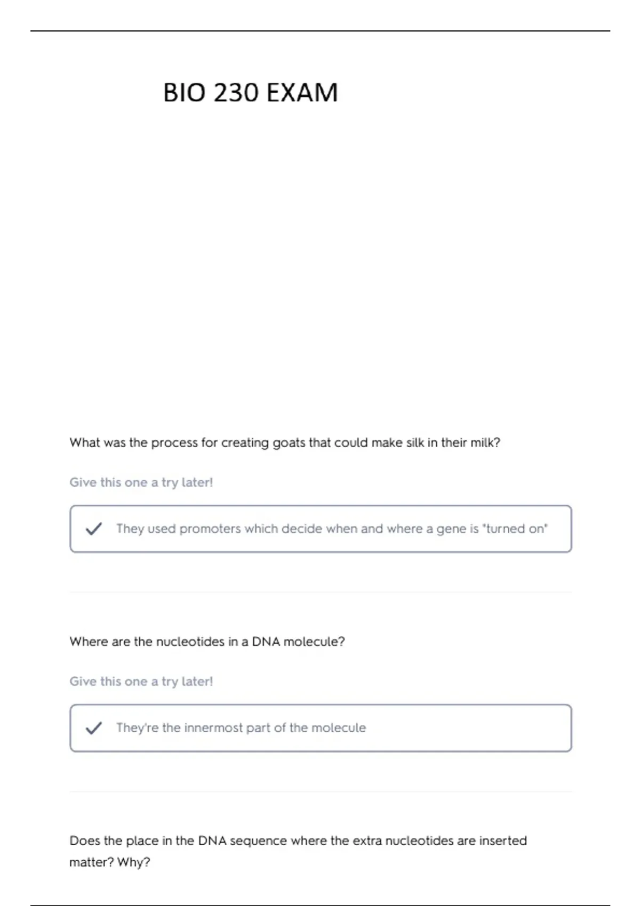Click the divider line below the promoters answer
640x906 pixels.
(x=321, y=592)
